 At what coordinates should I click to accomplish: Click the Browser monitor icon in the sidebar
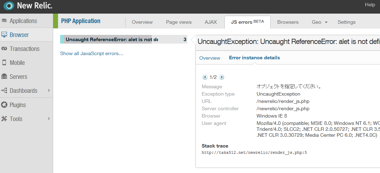pyautogui.click(x=4, y=35)
